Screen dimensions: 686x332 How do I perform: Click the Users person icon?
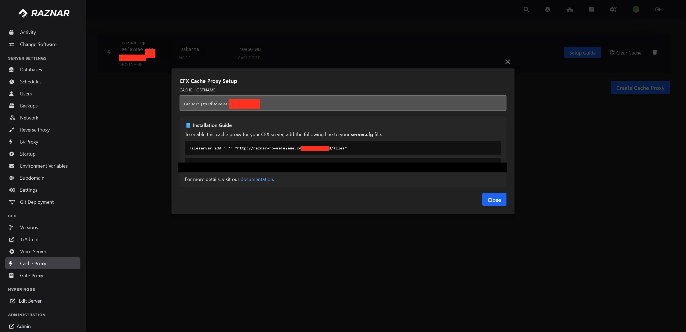12,94
